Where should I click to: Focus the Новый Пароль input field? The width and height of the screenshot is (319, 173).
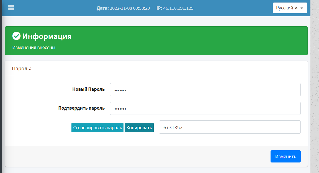(205, 90)
